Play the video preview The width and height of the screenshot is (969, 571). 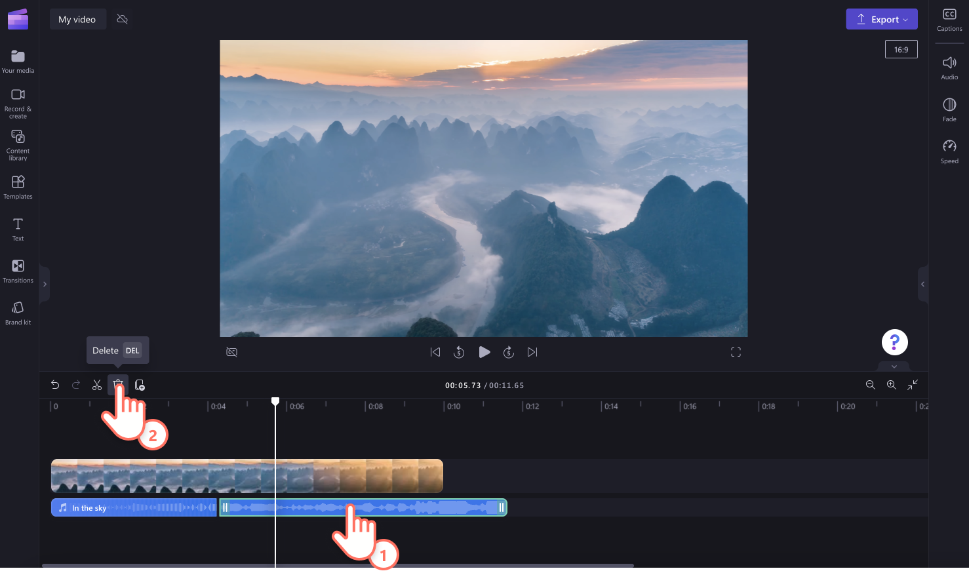(484, 352)
